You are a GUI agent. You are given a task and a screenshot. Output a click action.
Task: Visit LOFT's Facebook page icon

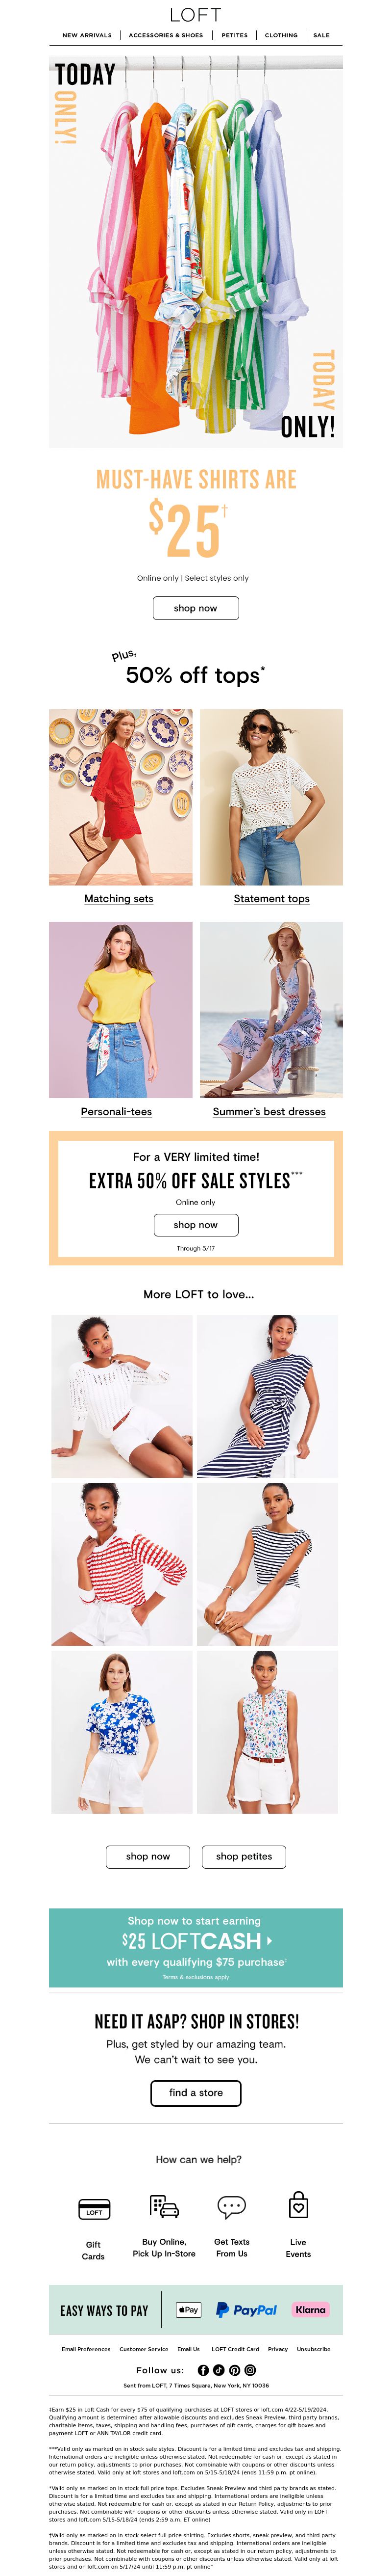(x=203, y=2370)
